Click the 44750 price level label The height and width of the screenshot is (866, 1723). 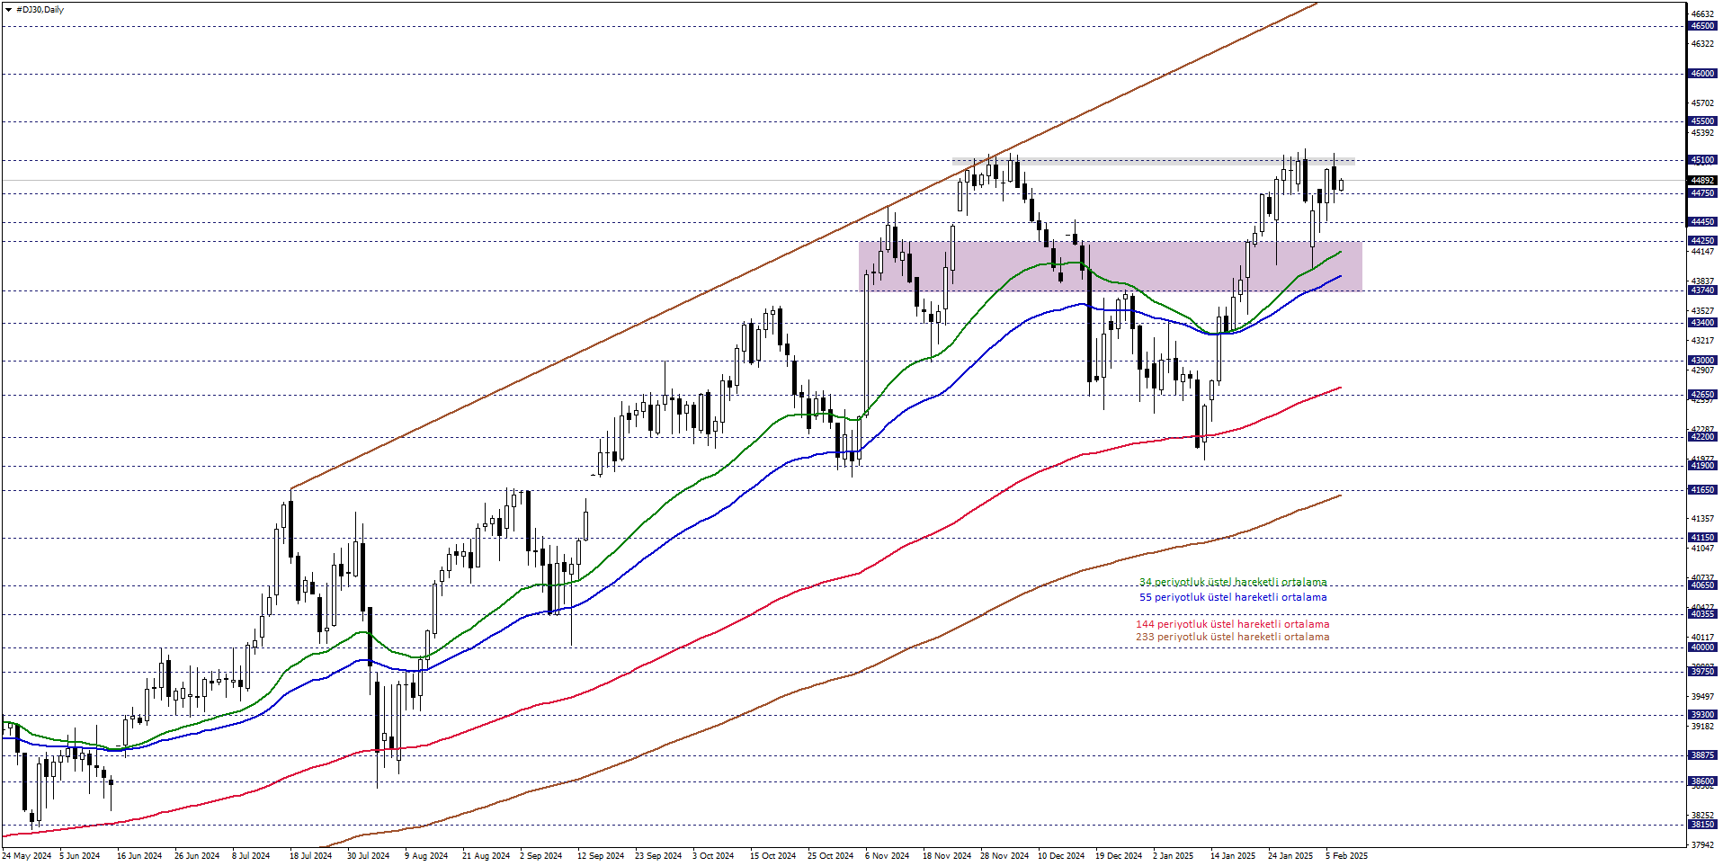click(x=1702, y=193)
